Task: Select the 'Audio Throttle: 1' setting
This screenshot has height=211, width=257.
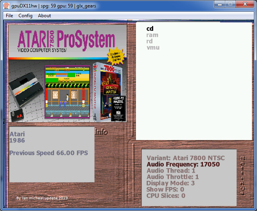Action: click(173, 177)
